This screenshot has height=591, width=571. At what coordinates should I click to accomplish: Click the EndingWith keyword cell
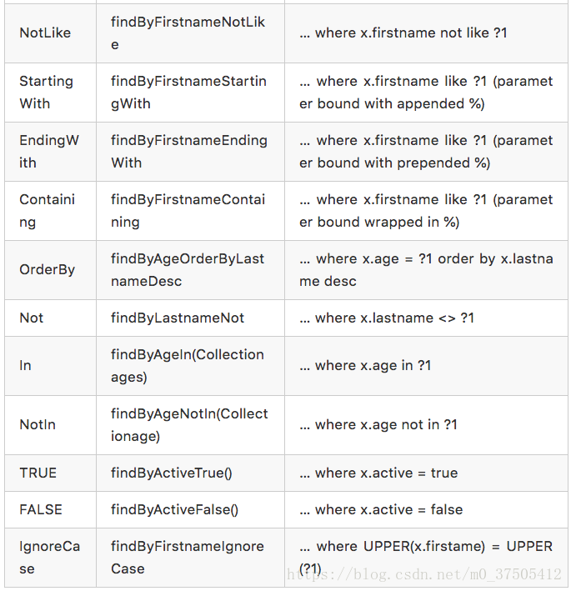[x=51, y=152]
